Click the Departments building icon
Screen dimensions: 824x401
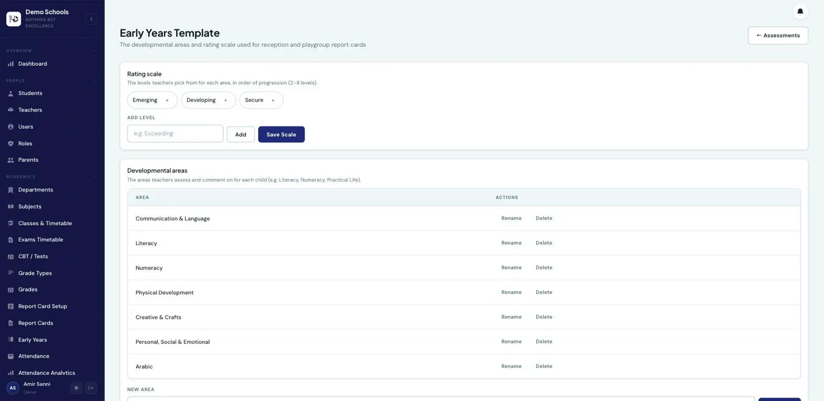pyautogui.click(x=10, y=190)
